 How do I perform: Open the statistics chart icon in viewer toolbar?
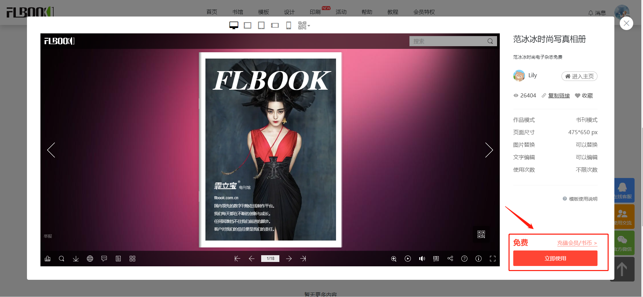[48, 259]
